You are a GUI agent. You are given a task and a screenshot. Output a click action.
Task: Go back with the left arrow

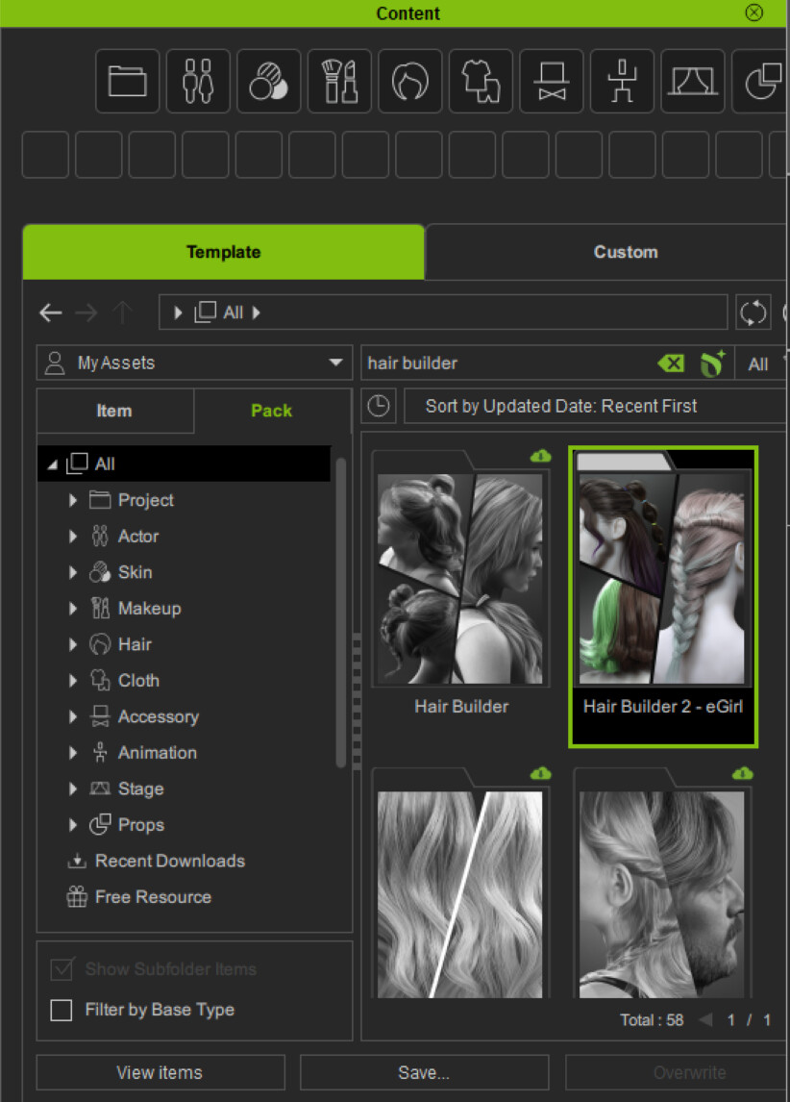click(51, 313)
